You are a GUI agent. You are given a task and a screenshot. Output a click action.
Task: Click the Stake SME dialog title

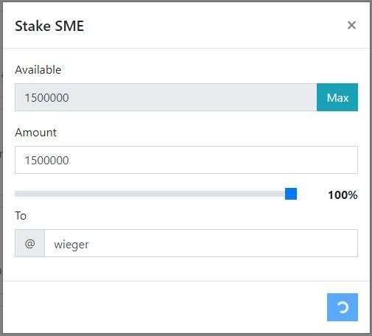pyautogui.click(x=49, y=26)
